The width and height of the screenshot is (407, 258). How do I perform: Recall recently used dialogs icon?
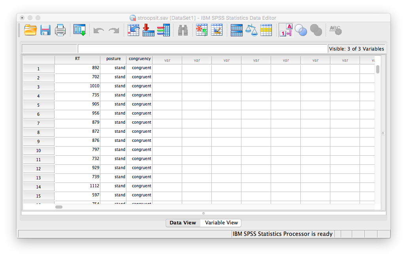point(79,30)
